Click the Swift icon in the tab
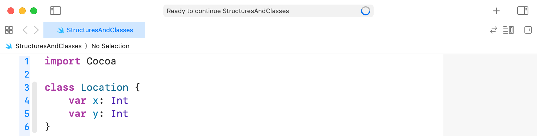Viewport: 537px width, 136px height. point(61,30)
